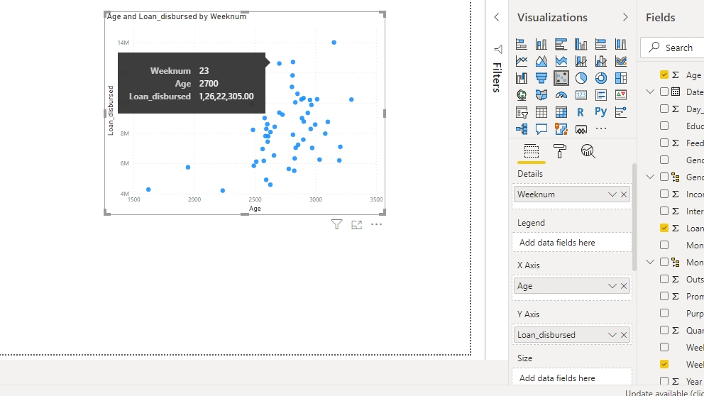Open focus mode for the scatter chart
This screenshot has width=704, height=396.
pyautogui.click(x=357, y=225)
